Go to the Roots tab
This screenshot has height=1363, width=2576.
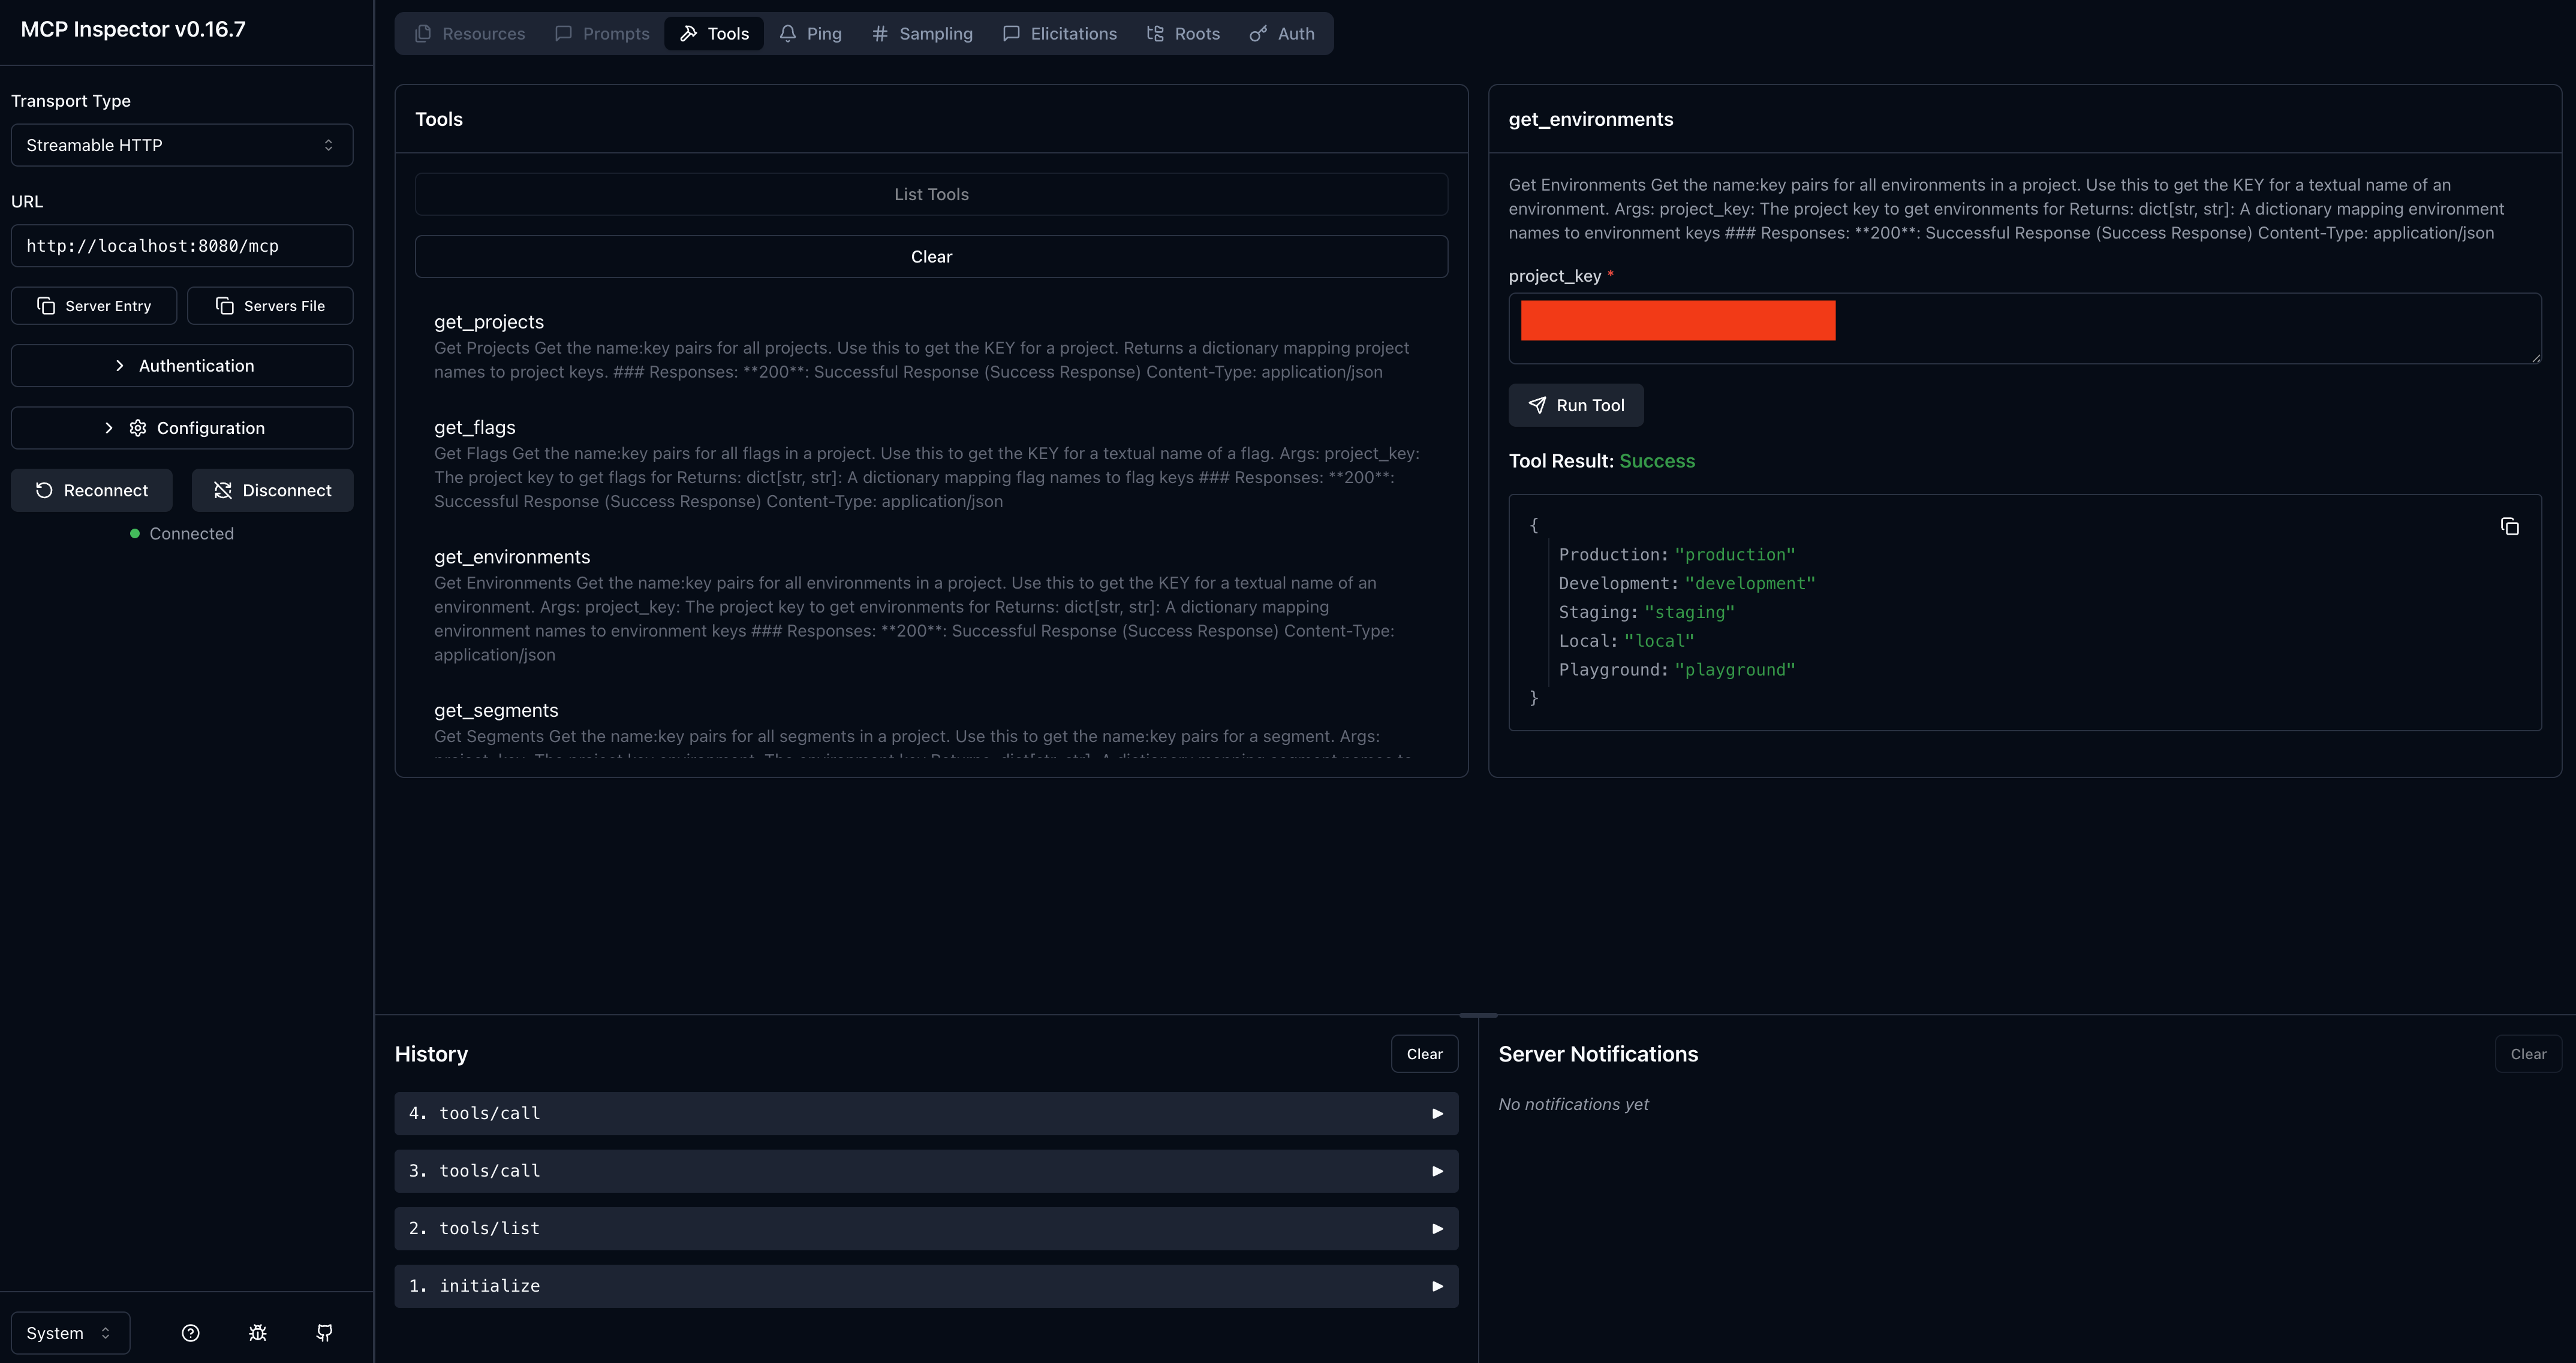coord(1183,33)
